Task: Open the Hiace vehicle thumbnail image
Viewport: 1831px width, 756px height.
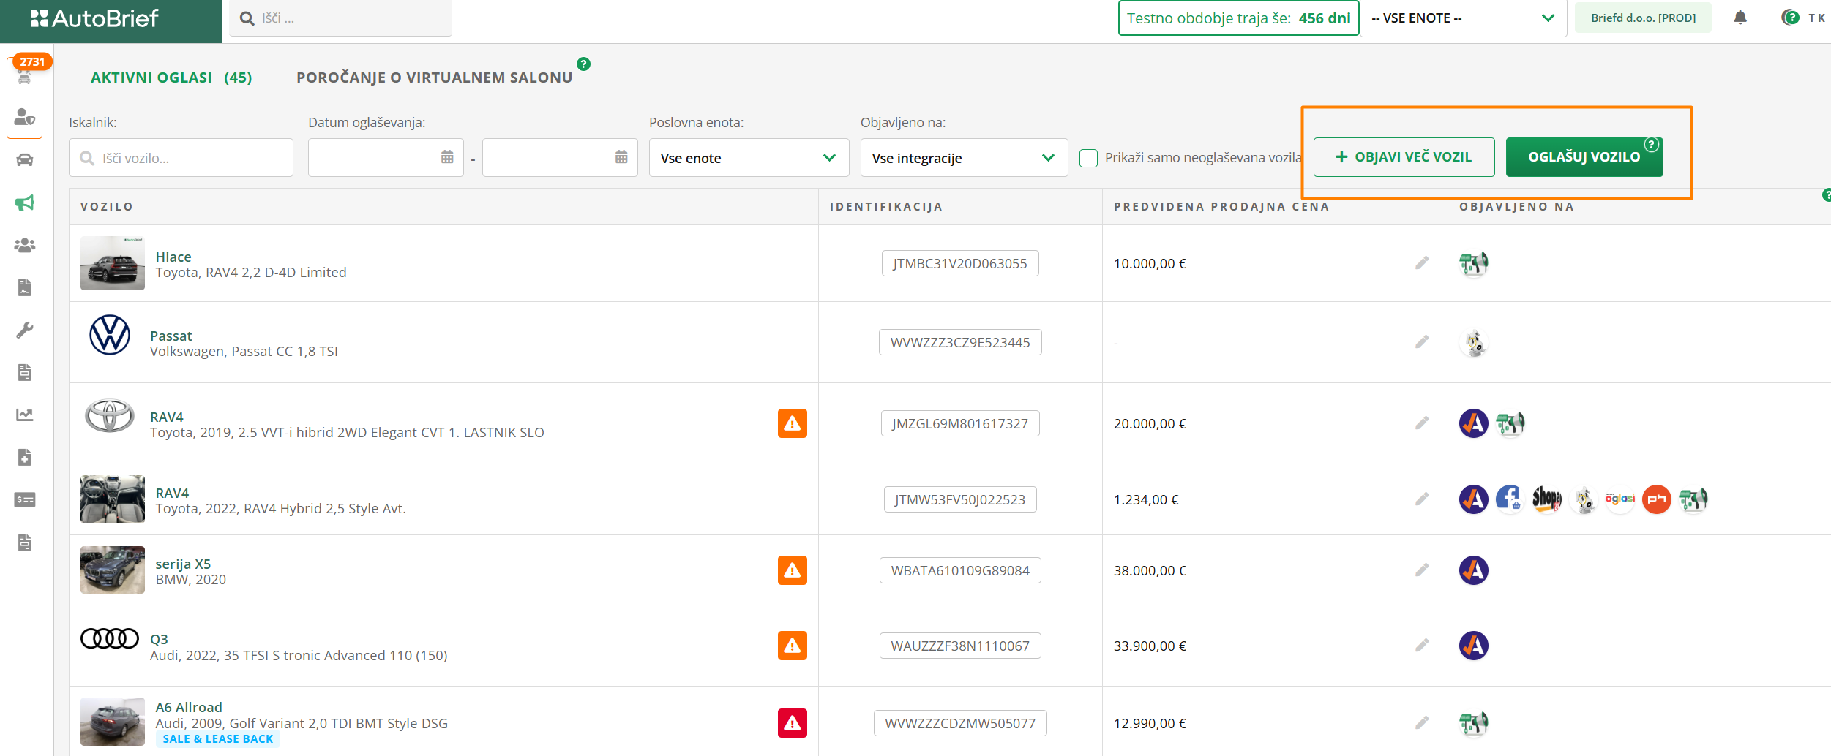Action: [112, 263]
